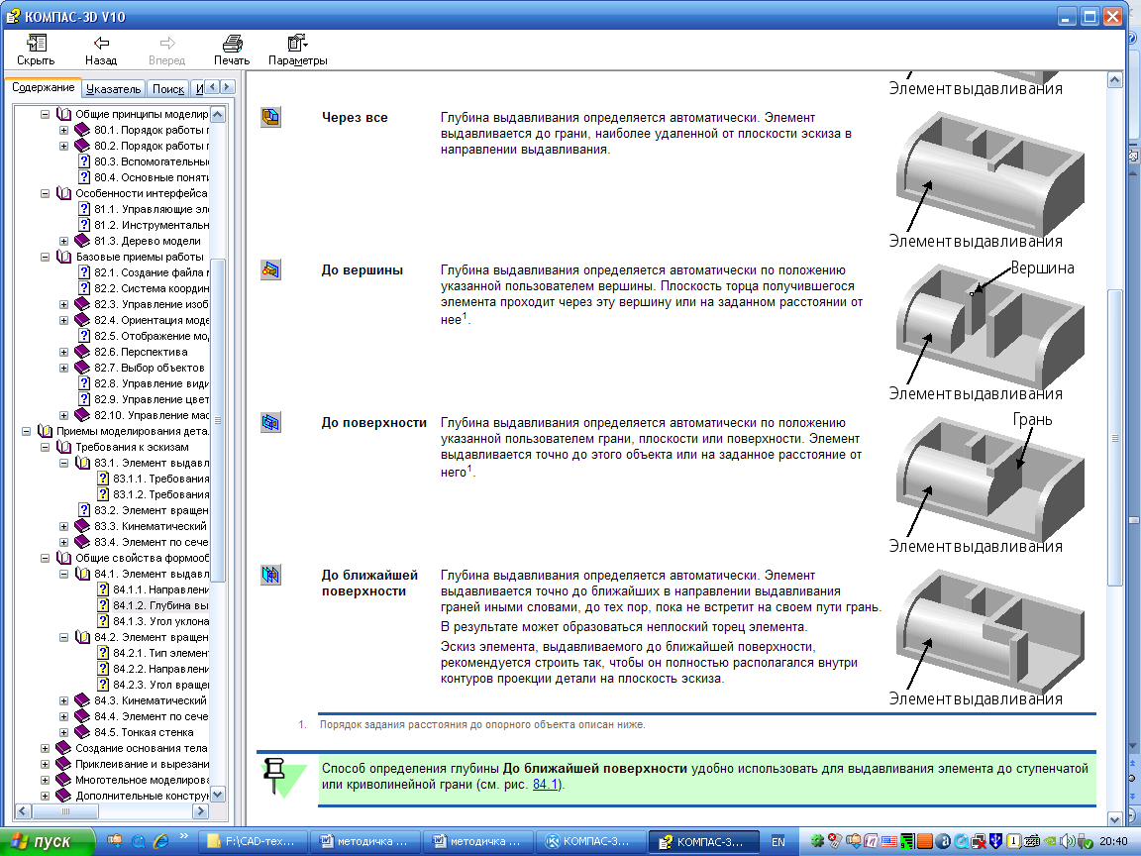
Task: Click the EN language indicator
Action: 778,841
